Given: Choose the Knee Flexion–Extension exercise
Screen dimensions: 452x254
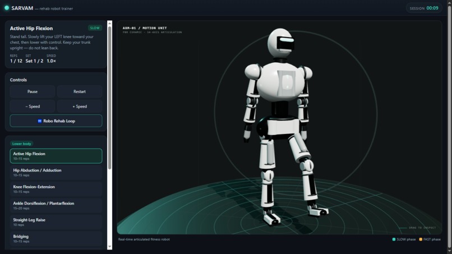Looking at the screenshot, I should (x=56, y=189).
